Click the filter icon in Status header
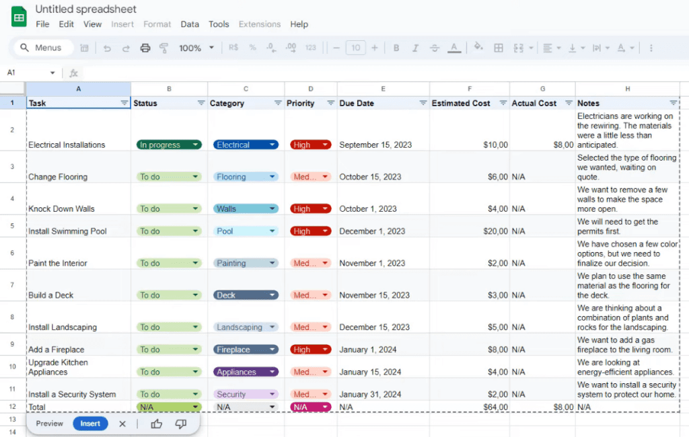Screen dimensions: 689x437 pyautogui.click(x=201, y=103)
